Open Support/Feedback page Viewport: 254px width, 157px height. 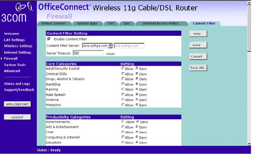tap(19, 90)
